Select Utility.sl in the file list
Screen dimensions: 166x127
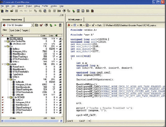point(19,113)
